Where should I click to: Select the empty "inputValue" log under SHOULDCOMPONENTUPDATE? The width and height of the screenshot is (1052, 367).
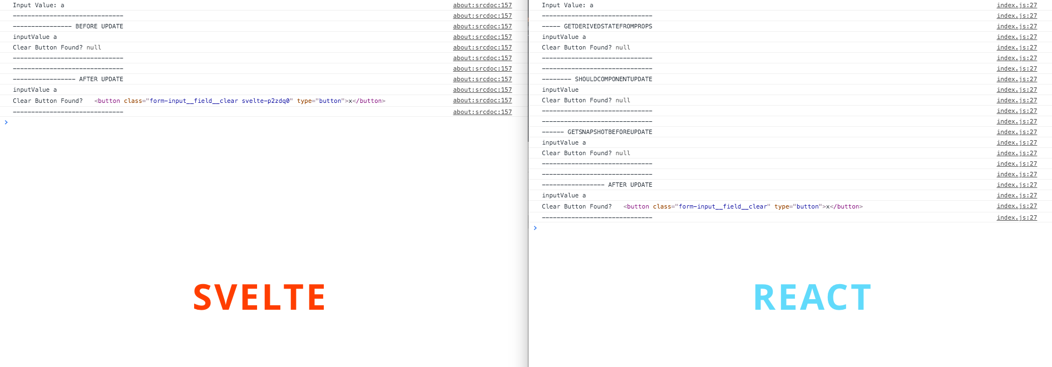tap(560, 90)
